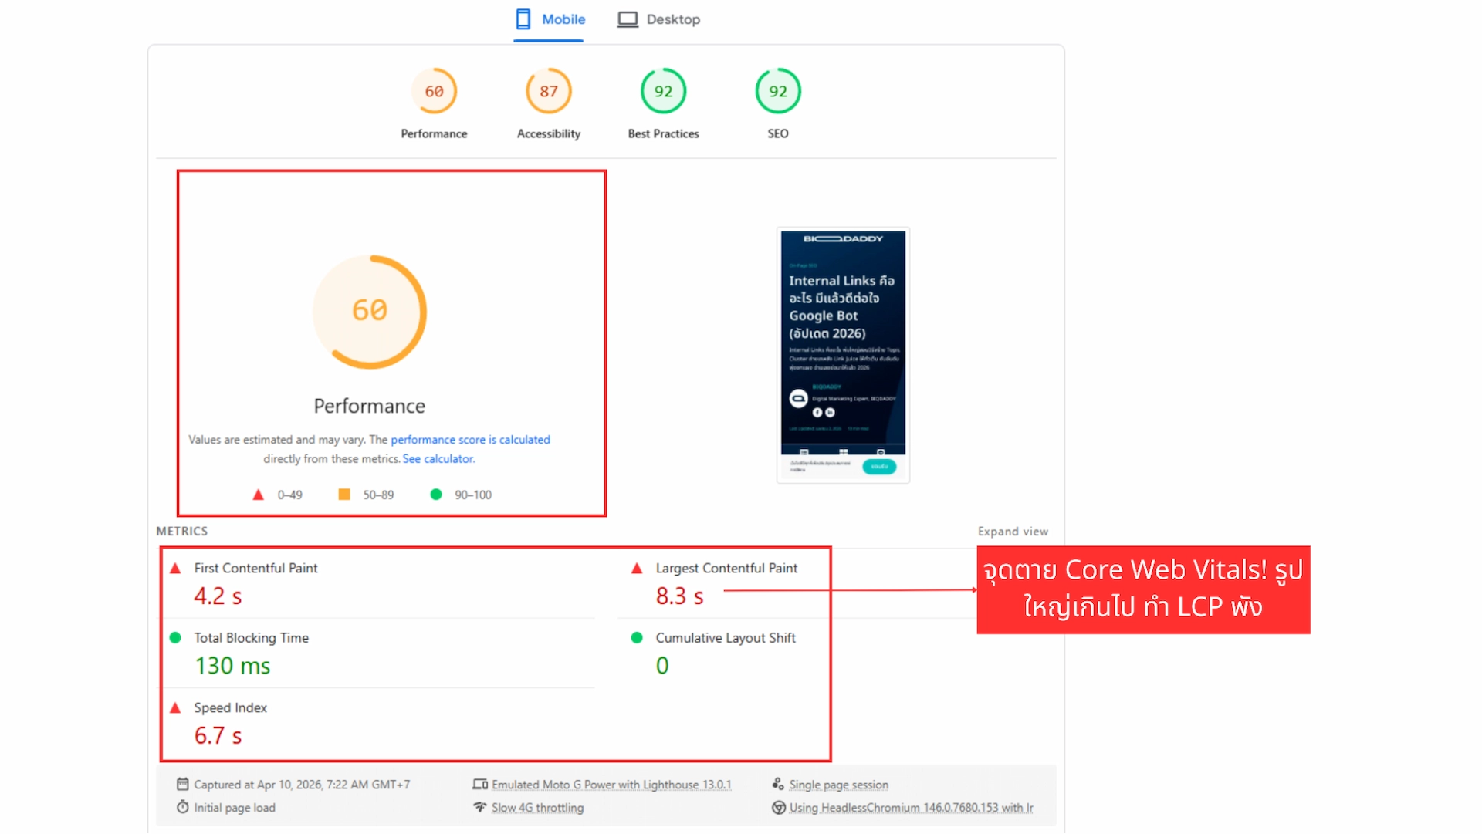
Task: Click the 4.2 s FCP value
Action: (x=218, y=596)
